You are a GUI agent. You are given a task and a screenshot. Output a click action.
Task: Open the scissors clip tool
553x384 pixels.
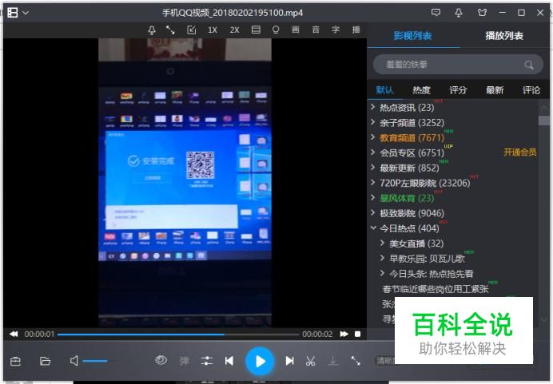tap(310, 361)
